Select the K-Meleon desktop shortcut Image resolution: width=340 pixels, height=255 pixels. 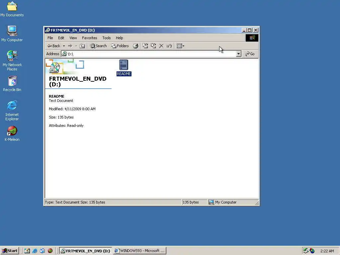pos(12,133)
